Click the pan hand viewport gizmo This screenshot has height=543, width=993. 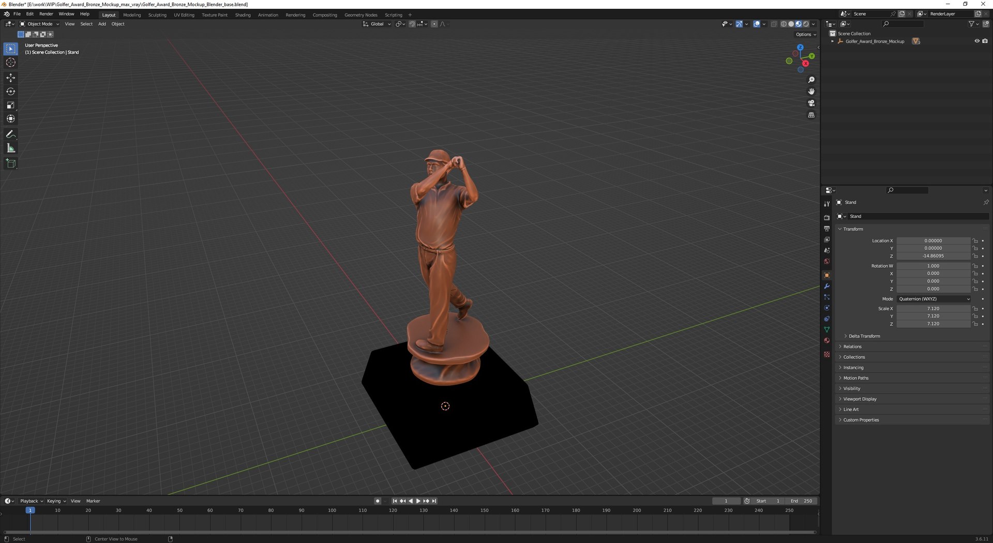pyautogui.click(x=811, y=92)
